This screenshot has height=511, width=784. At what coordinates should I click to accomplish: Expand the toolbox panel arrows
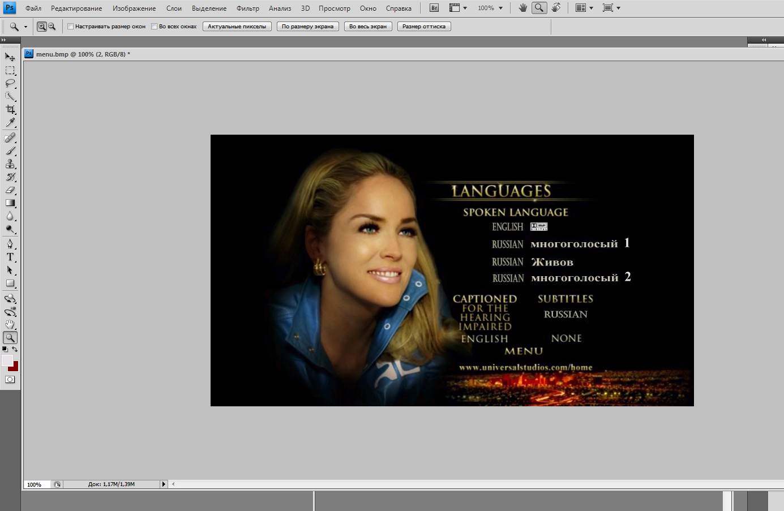tap(3, 40)
